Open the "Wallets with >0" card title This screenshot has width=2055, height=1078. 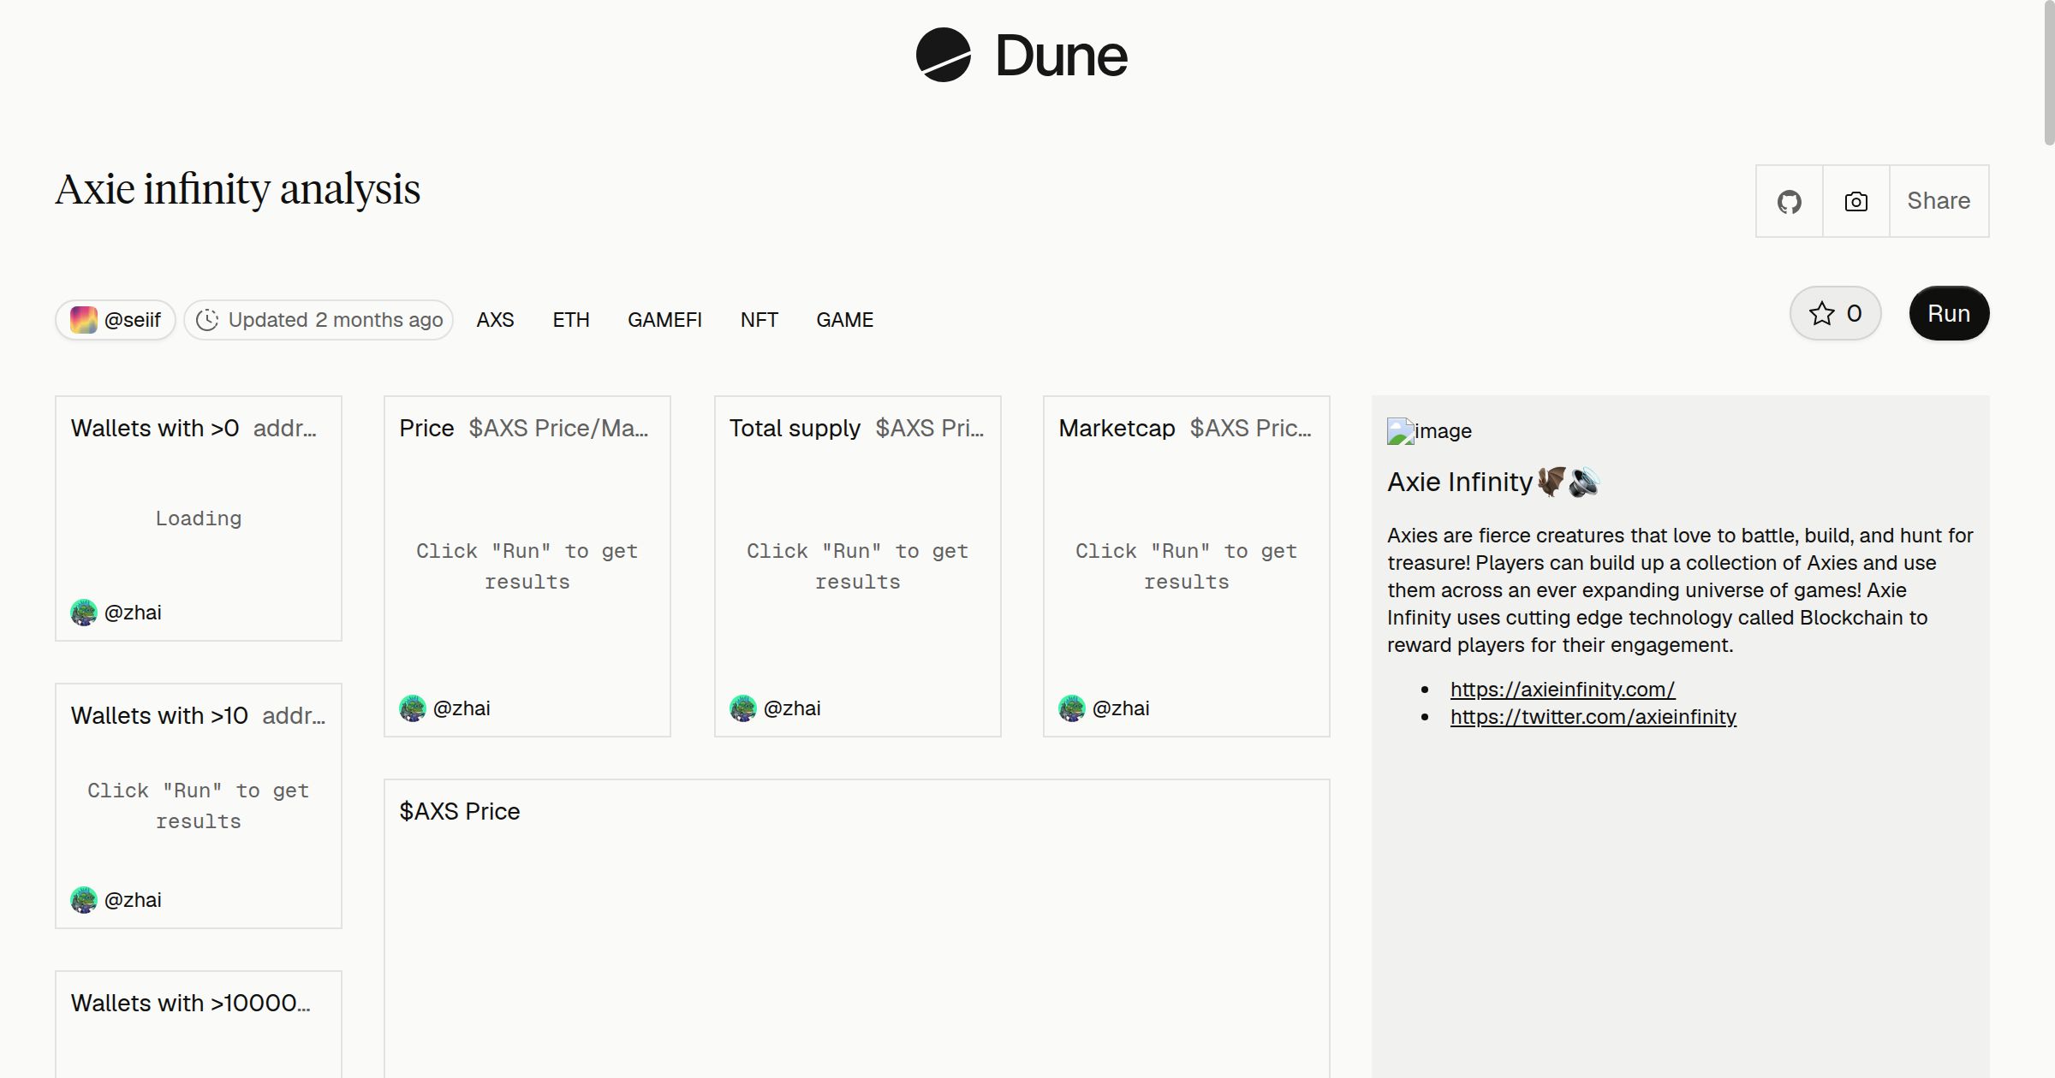(x=155, y=428)
